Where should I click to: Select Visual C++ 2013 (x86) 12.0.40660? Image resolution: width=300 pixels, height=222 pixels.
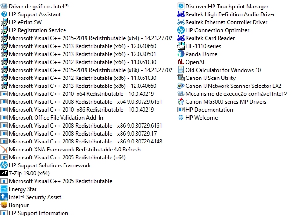tap(83, 86)
